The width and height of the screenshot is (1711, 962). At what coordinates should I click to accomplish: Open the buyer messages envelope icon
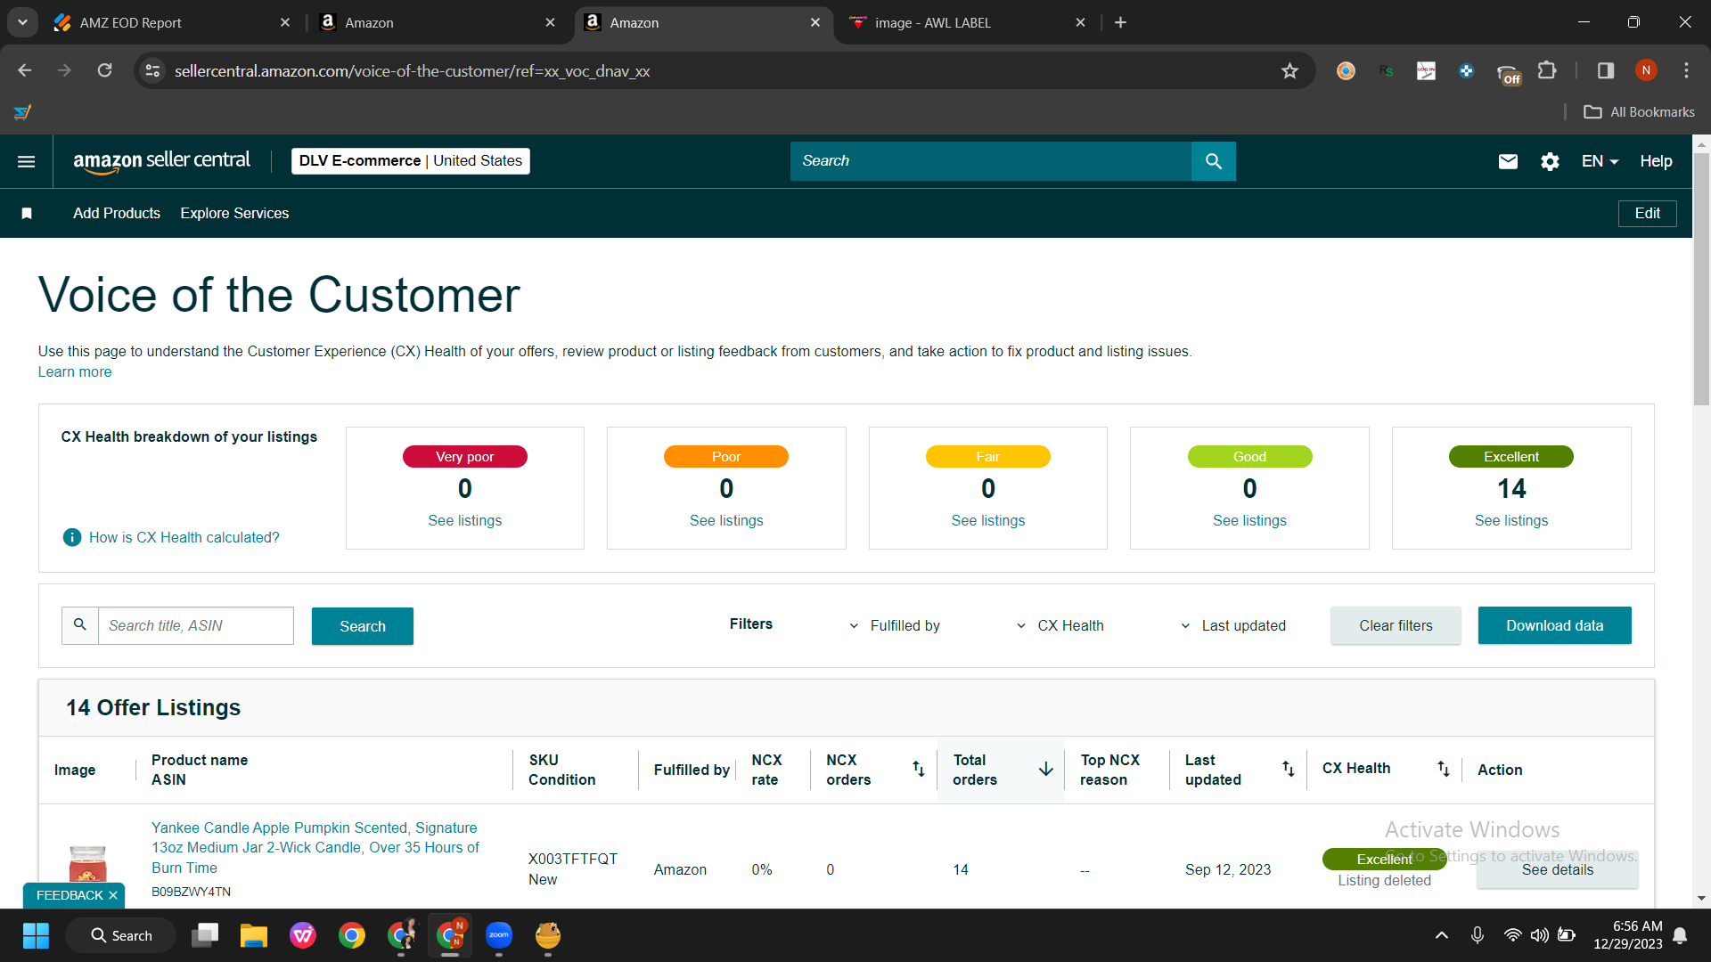1508,161
